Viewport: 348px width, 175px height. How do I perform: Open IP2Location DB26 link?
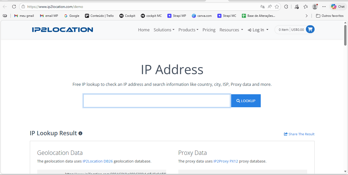(x=98, y=161)
